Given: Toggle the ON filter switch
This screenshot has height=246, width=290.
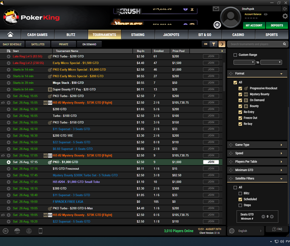Looking at the screenshot, I should 205,44.
